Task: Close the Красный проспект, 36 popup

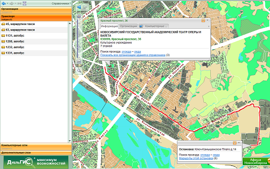Action: 208,20
